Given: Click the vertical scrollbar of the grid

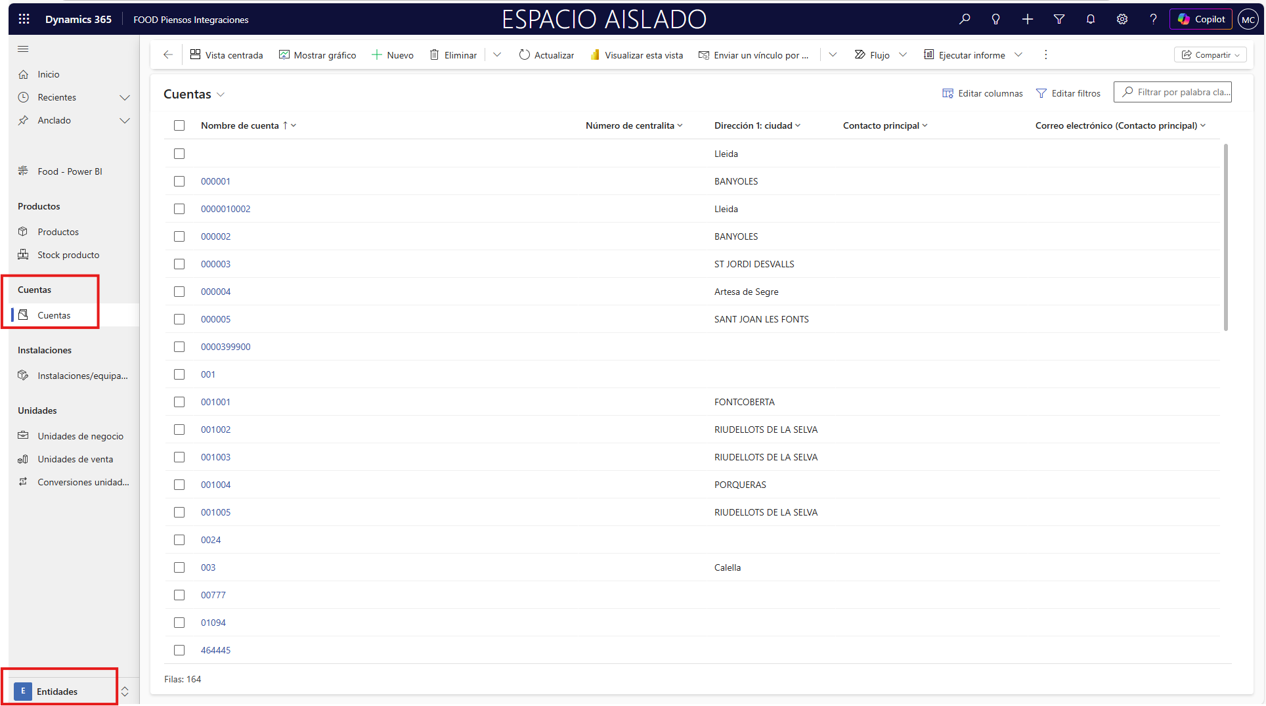Looking at the screenshot, I should click(x=1225, y=236).
